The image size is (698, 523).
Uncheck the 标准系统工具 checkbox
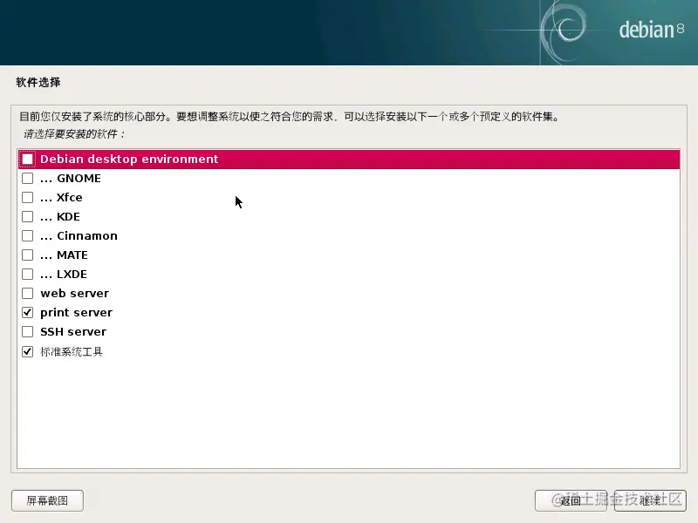click(x=28, y=352)
